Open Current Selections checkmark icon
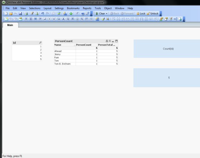 pyautogui.click(x=59, y=14)
